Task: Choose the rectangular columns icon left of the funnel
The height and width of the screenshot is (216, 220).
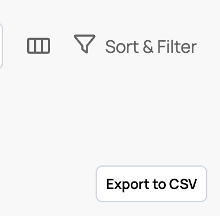Action: tap(39, 46)
